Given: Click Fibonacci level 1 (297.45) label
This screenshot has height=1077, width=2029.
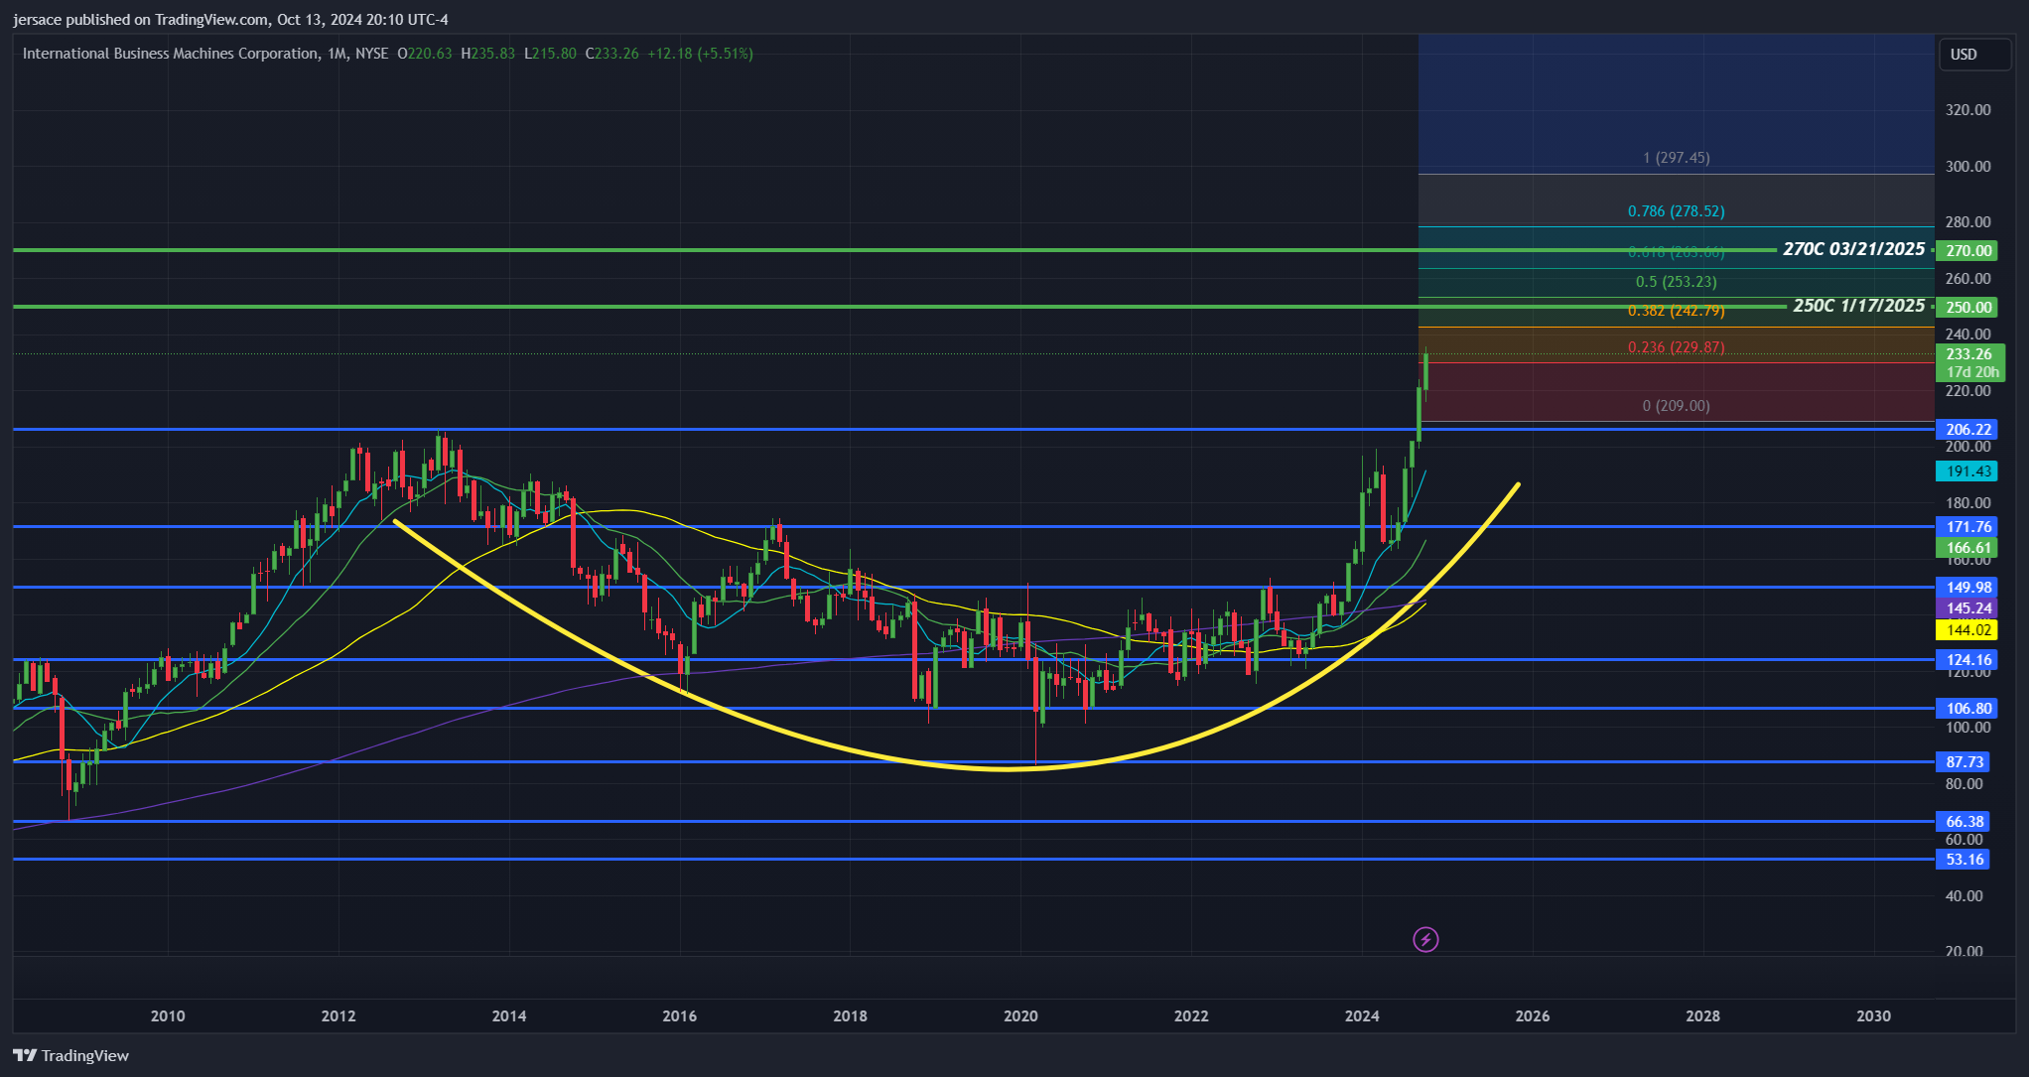Looking at the screenshot, I should tap(1676, 158).
